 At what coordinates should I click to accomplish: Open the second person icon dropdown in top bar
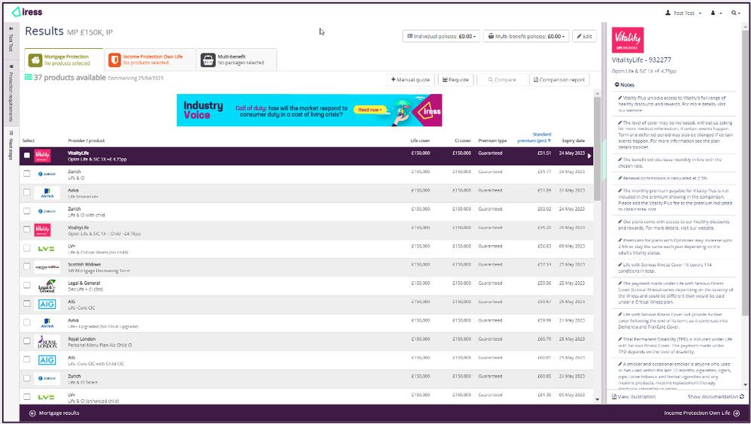(716, 13)
